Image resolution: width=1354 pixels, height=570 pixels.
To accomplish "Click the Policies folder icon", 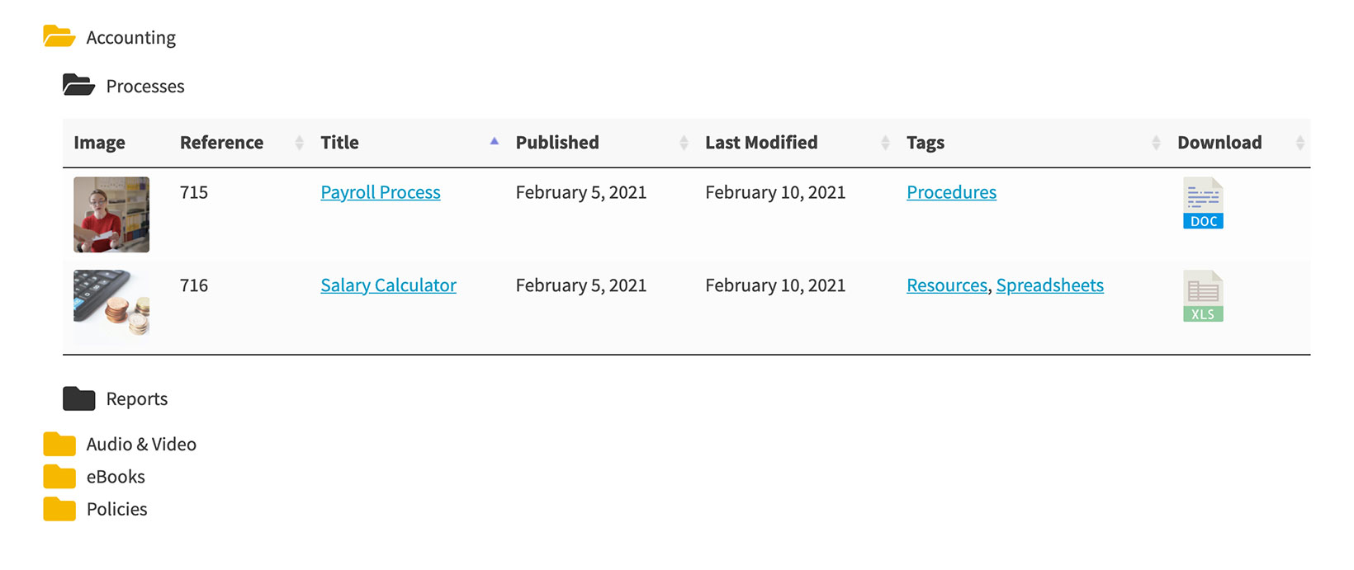I will point(57,509).
